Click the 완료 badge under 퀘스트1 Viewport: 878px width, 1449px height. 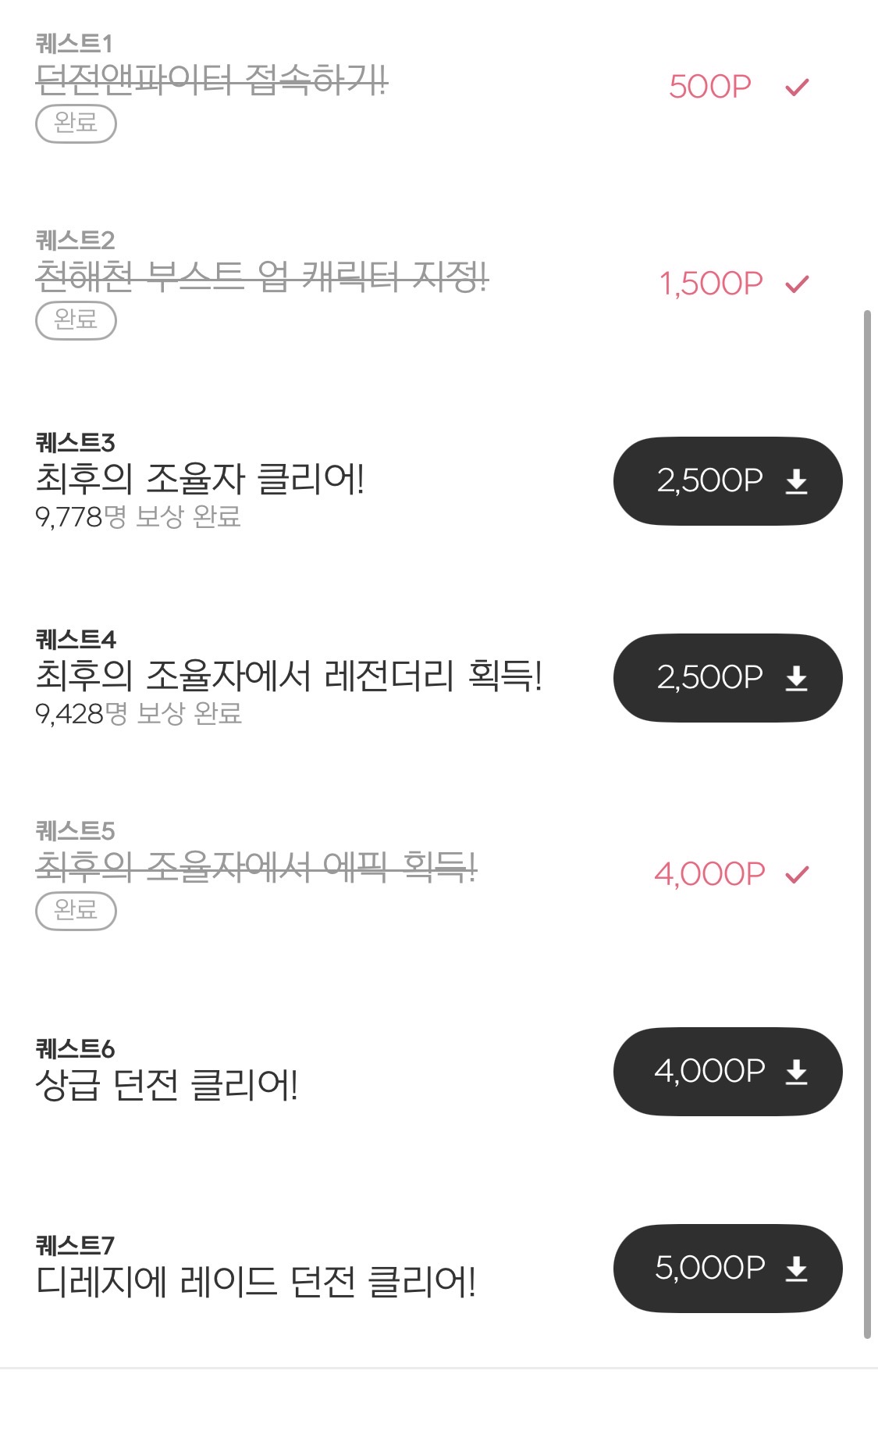click(76, 123)
